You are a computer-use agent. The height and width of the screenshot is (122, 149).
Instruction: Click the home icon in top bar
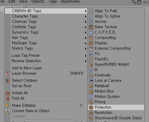(139, 2)
